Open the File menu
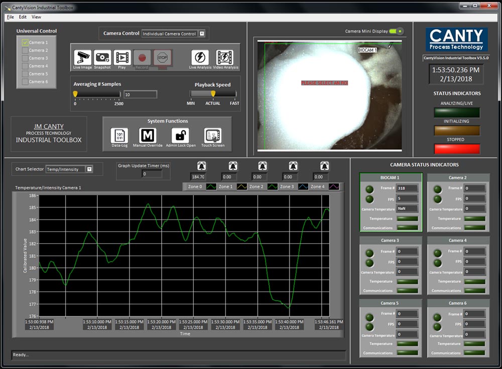Screen dimensions: 502x369 point(10,17)
